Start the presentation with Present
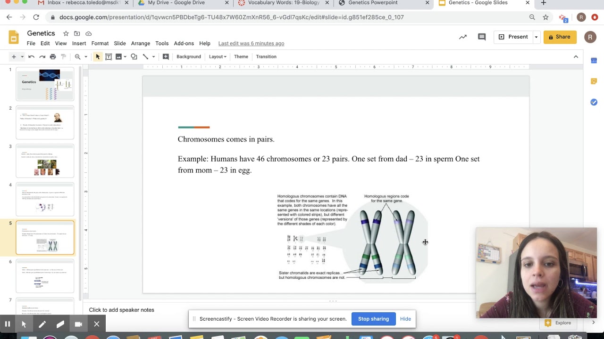This screenshot has height=339, width=604. 513,37
